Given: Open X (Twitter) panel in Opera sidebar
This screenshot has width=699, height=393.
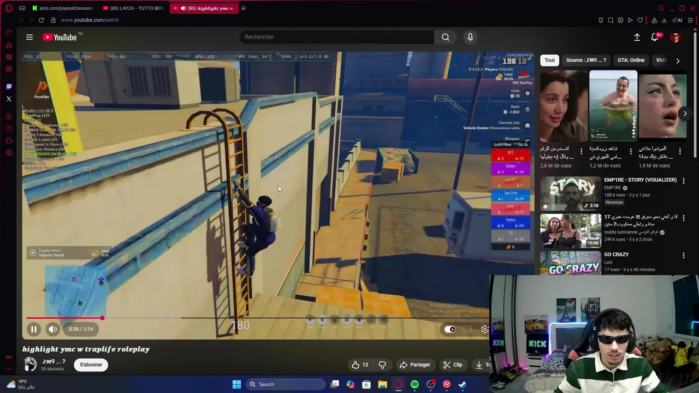Looking at the screenshot, I should coord(9,99).
